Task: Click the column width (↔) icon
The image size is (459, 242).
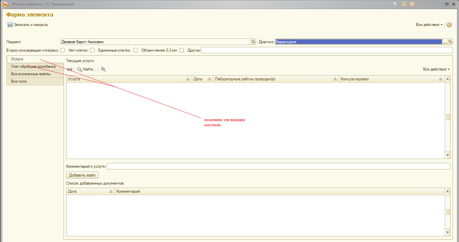Action: [70, 69]
